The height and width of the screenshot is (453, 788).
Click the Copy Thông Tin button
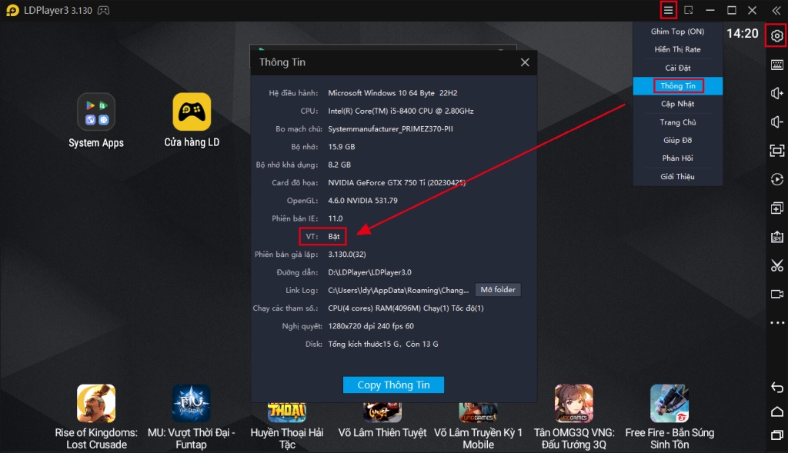click(393, 385)
